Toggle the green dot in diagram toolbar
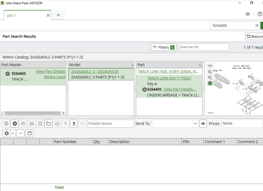Screen dimensions: 263x191 click(210, 83)
